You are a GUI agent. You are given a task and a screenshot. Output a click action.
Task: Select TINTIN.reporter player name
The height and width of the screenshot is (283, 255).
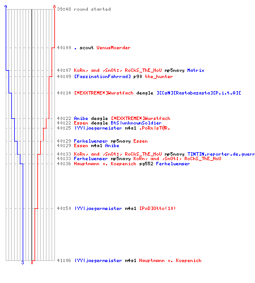221,154
